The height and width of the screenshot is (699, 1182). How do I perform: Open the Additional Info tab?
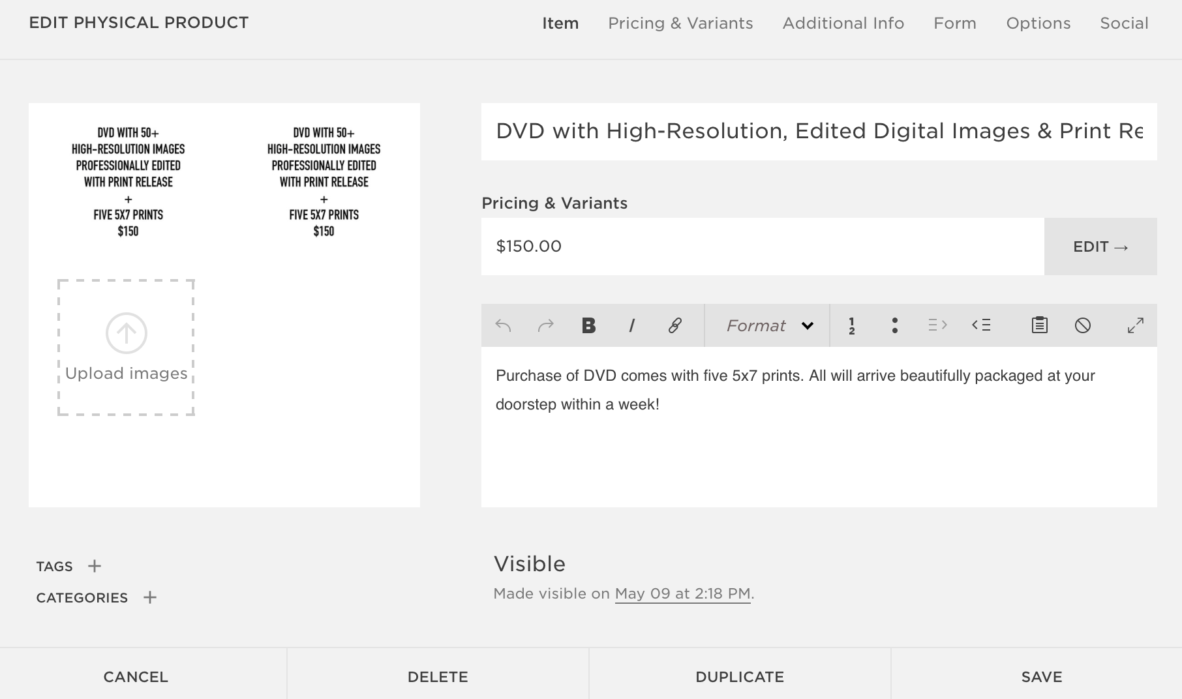pyautogui.click(x=843, y=23)
